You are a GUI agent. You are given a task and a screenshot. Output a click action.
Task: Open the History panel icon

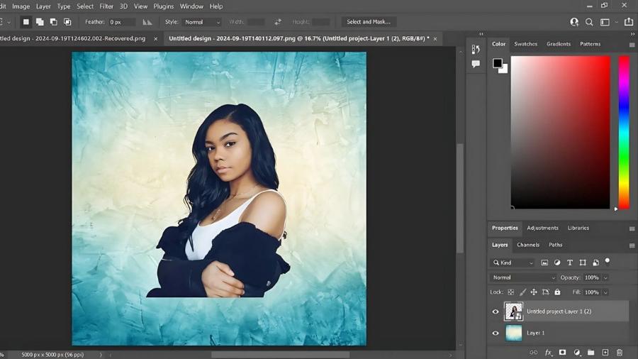click(x=476, y=50)
